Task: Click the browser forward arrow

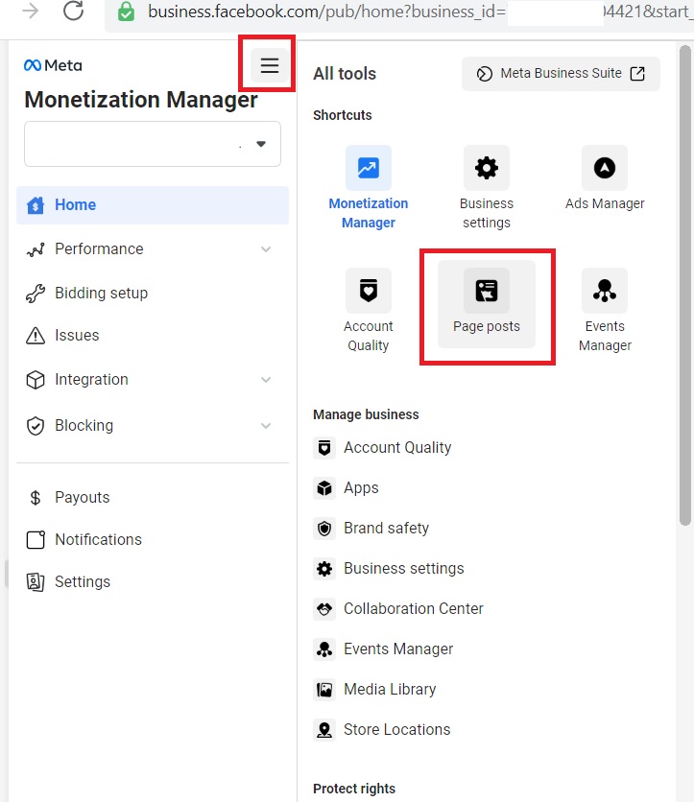Action: (31, 11)
